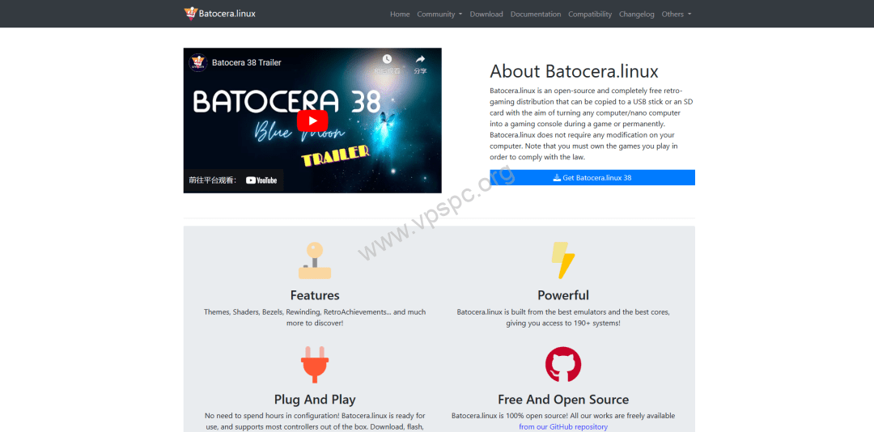Click the video thumbnail 'TRAILER' text

(x=335, y=156)
